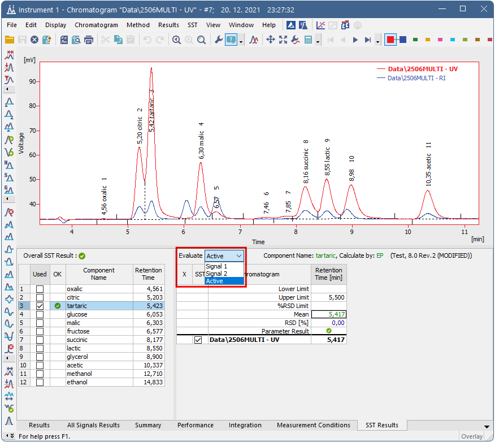Choose Signal 1 in the Evaluate list
The width and height of the screenshot is (495, 442).
[x=224, y=266]
